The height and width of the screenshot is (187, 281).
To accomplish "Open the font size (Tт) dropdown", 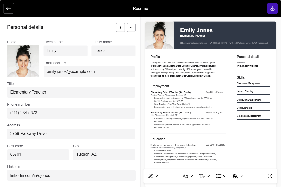I will [x=204, y=176].
